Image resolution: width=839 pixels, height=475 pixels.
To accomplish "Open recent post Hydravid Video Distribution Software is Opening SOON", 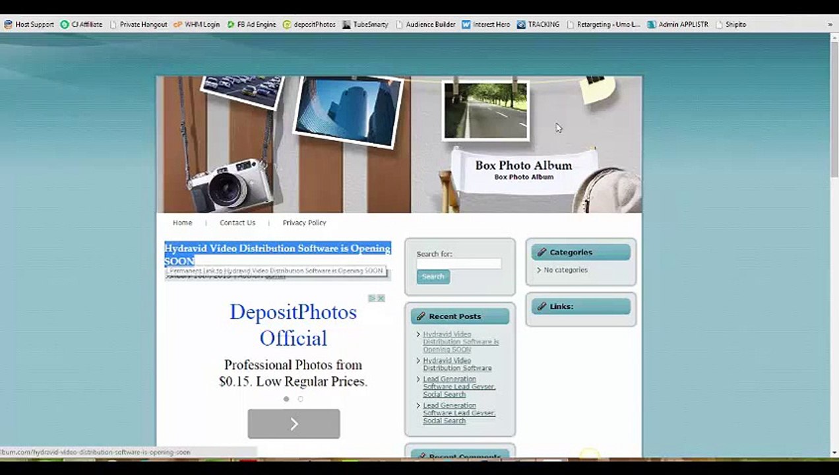I will [x=460, y=342].
